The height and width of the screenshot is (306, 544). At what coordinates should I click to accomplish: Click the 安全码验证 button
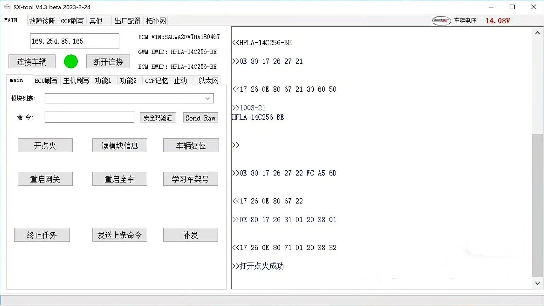158,118
